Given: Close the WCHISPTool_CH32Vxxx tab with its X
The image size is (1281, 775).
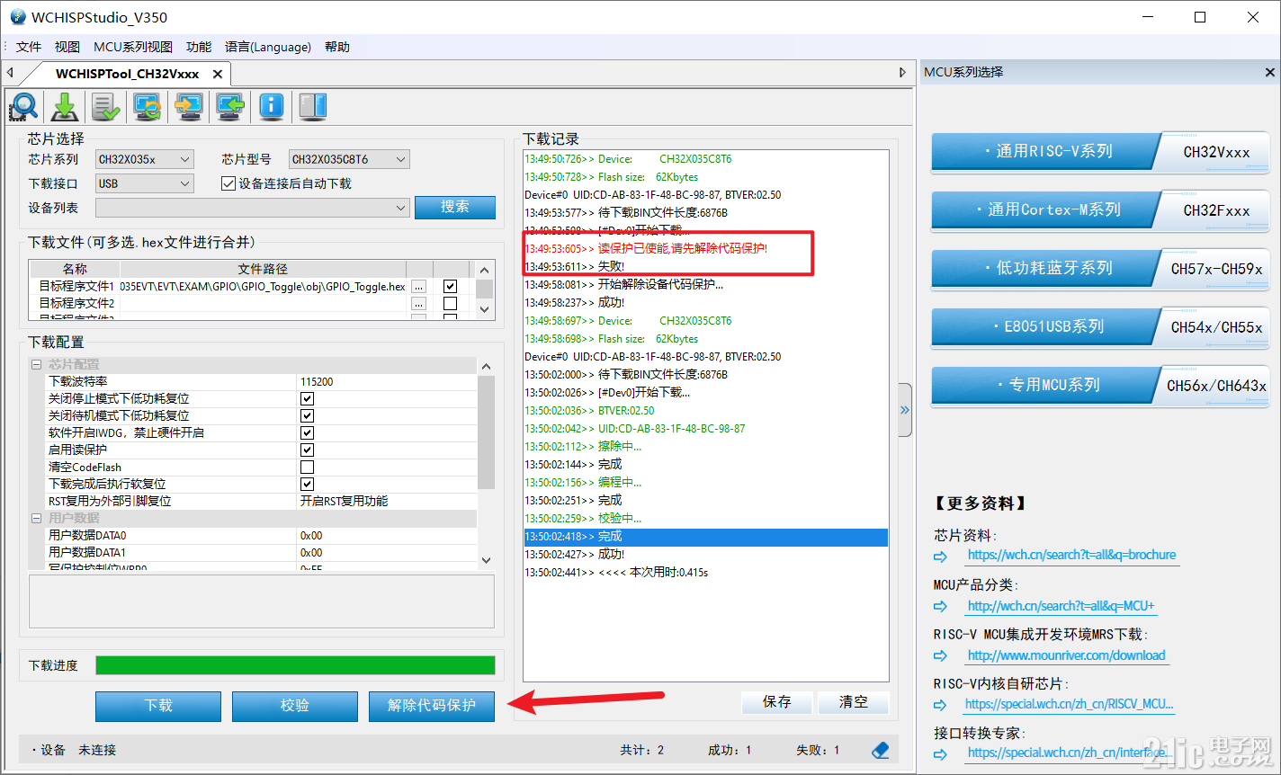Looking at the screenshot, I should click(218, 74).
